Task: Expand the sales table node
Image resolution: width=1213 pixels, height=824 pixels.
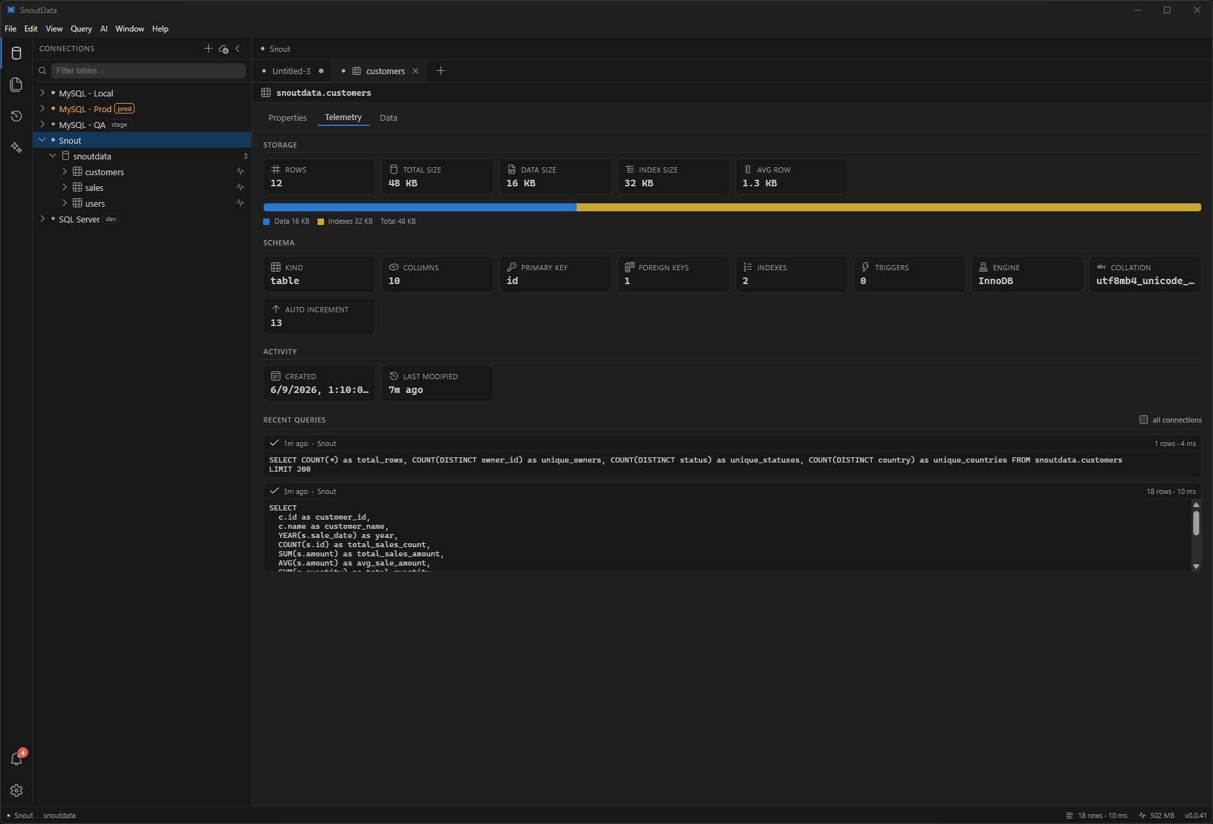Action: tap(65, 188)
